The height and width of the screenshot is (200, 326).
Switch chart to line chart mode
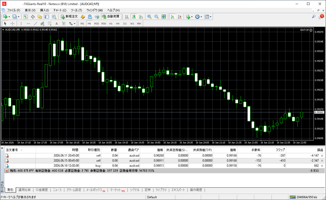tap(141, 17)
